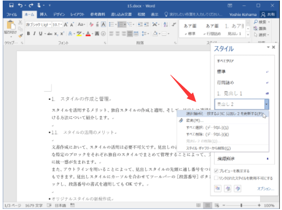Switch to web layout view in status bar
Screen dimensions: 282x210
click(x=217, y=205)
